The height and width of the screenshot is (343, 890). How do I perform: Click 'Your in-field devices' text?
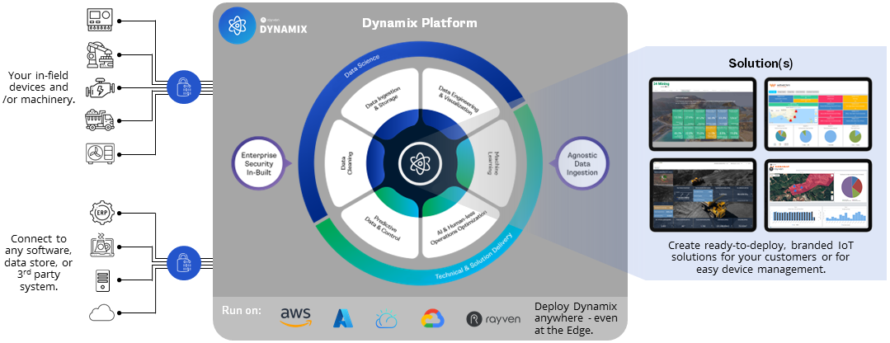point(39,87)
